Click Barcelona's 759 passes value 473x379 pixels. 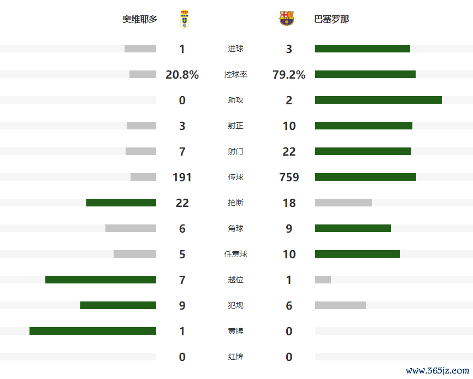[x=289, y=177]
